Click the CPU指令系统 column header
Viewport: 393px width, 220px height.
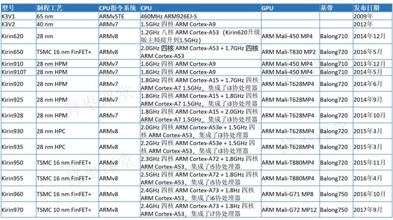tap(118, 9)
